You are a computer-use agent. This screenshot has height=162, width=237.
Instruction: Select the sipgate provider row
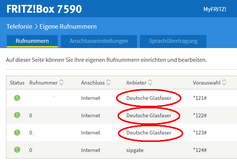pos(122,150)
